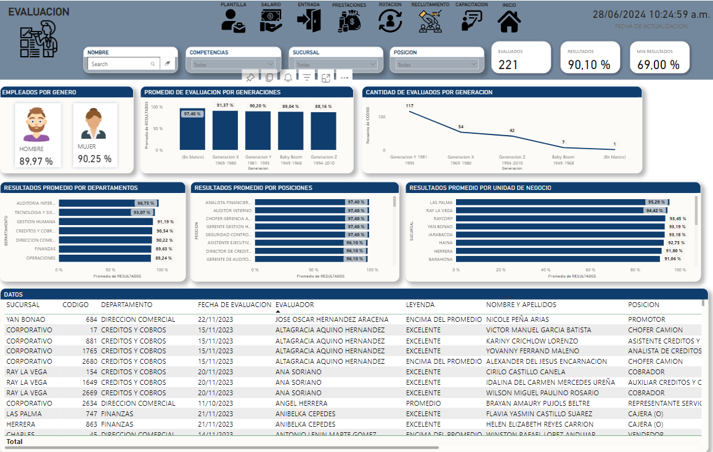
Task: Type-ready click in the Nombre search field
Action: coord(120,64)
